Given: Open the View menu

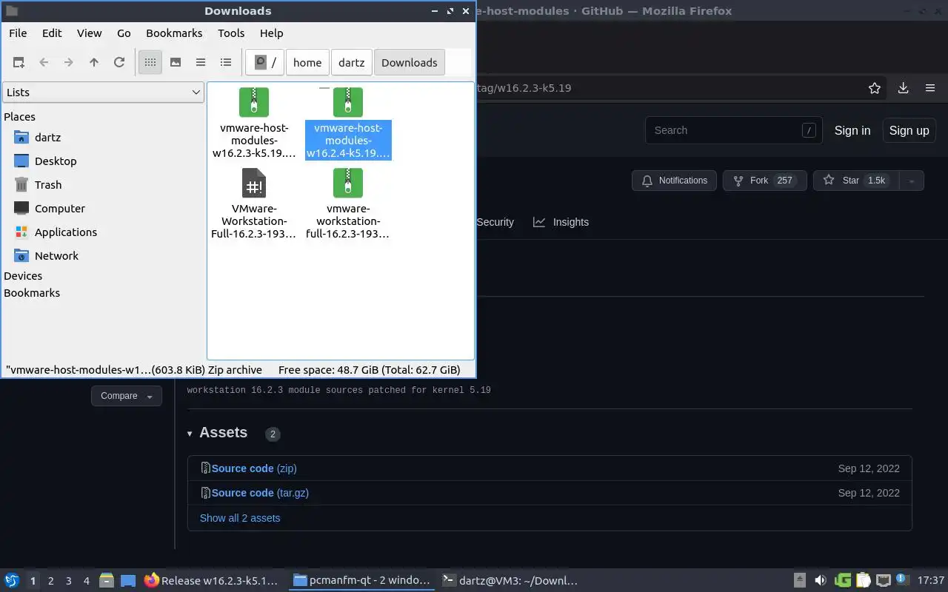Looking at the screenshot, I should coord(90,33).
